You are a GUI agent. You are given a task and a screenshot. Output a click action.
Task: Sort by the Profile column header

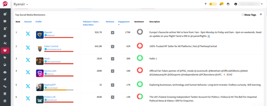tap(38, 22)
